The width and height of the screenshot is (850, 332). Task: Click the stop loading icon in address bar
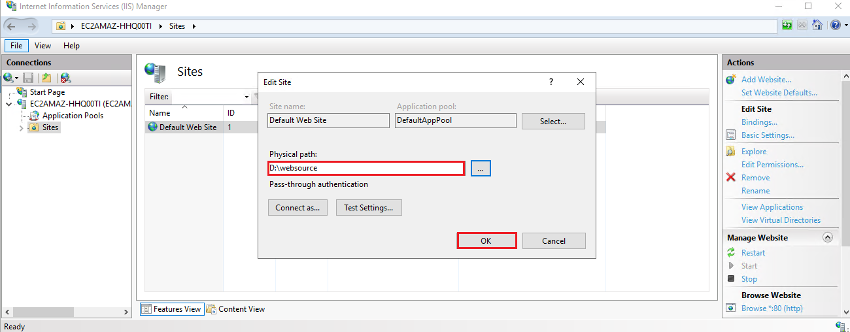click(x=803, y=25)
